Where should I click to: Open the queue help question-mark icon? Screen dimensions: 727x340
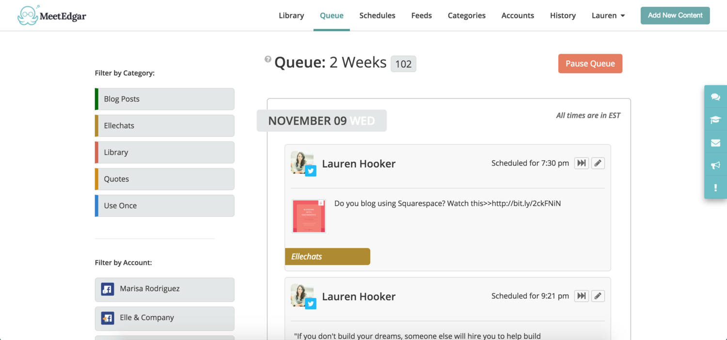pos(268,59)
